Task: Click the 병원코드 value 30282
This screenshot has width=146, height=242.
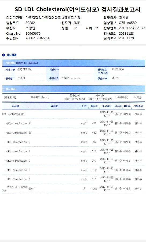Action: 30,23
